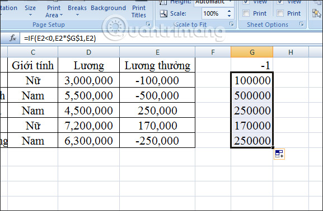Select column H header
Screen dimensions: 323x211
pyautogui.click(x=291, y=52)
